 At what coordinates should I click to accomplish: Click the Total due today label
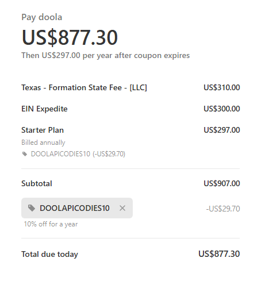[49, 254]
